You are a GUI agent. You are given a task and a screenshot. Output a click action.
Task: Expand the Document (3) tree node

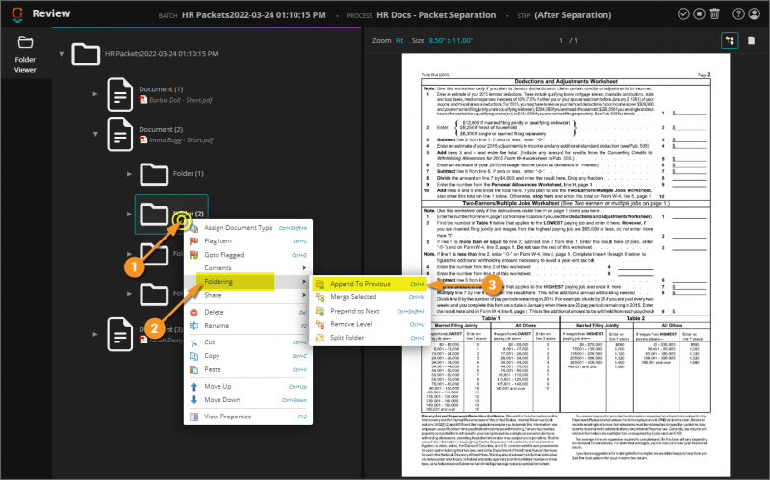94,334
